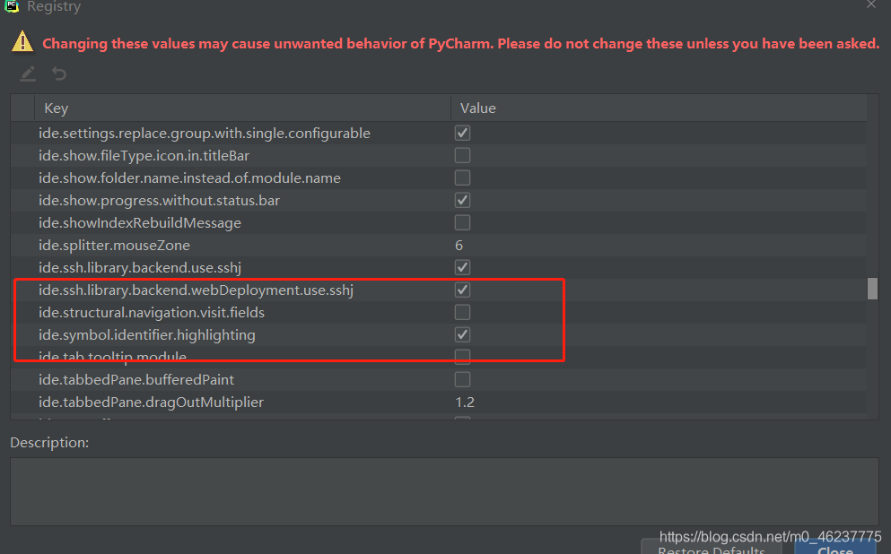Click the warning triangle icon

click(22, 42)
